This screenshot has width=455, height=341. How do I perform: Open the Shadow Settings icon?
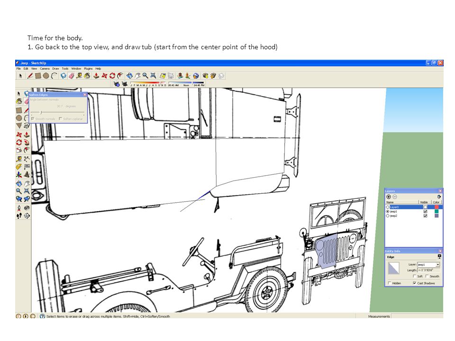point(117,84)
